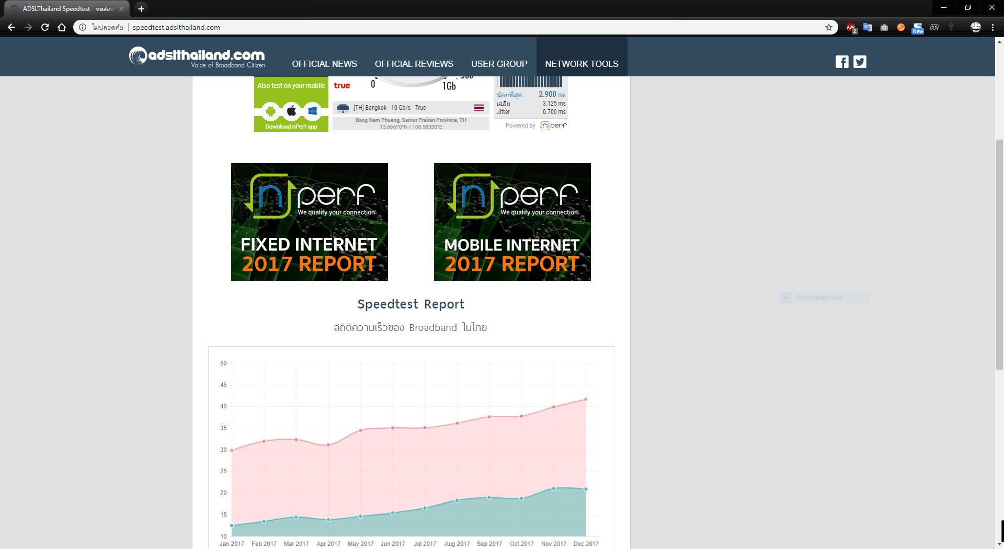Open the browser home page
The width and height of the screenshot is (1004, 549).
62,27
